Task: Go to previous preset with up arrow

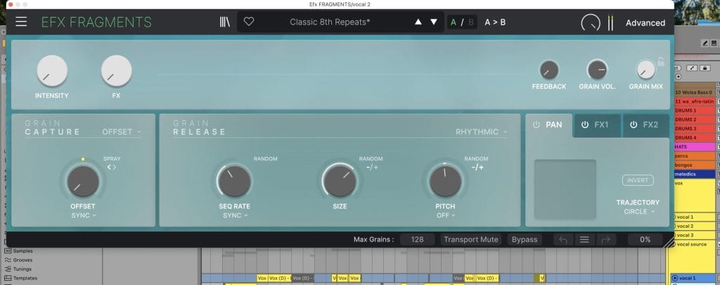Action: click(x=418, y=22)
